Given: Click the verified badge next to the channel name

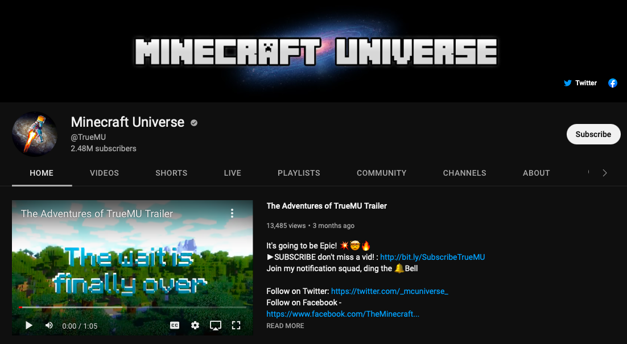Looking at the screenshot, I should (194, 123).
